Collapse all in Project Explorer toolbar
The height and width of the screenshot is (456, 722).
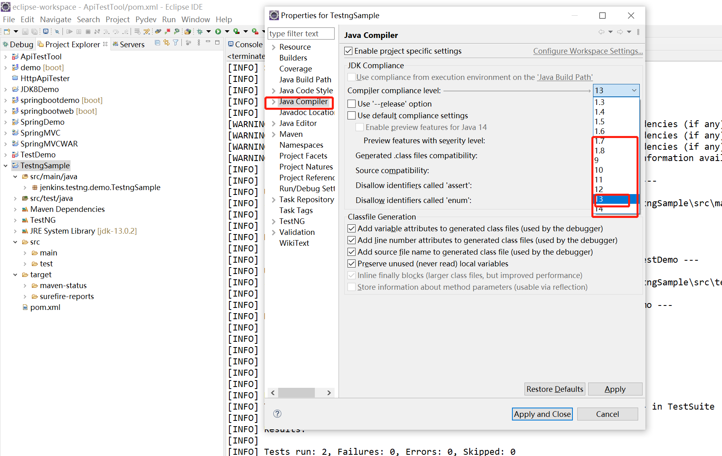coord(158,43)
